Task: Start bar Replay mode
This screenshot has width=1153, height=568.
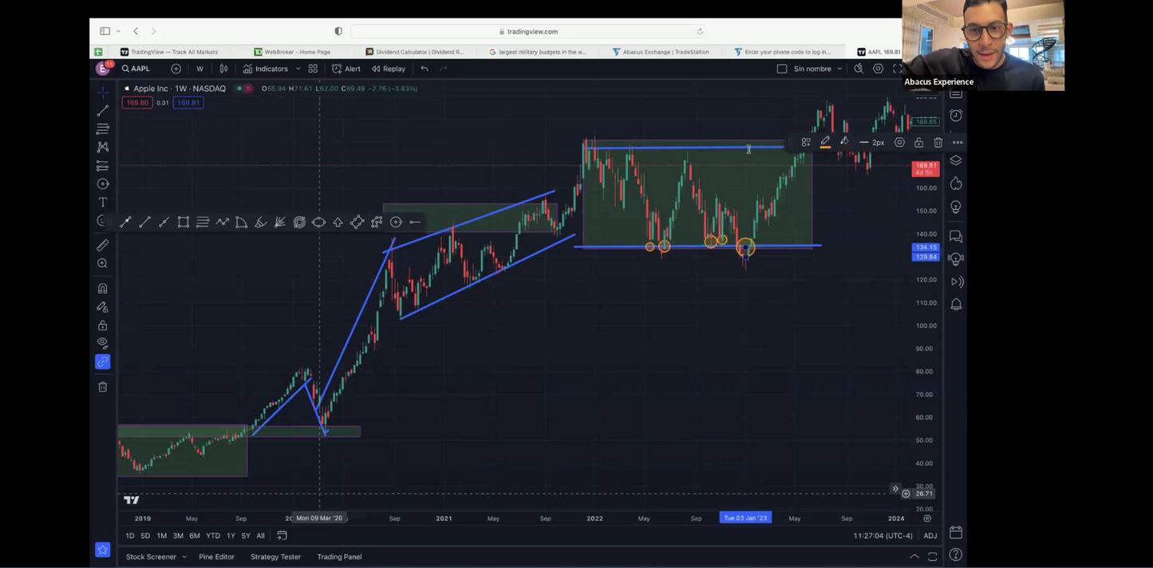Action: [x=389, y=69]
